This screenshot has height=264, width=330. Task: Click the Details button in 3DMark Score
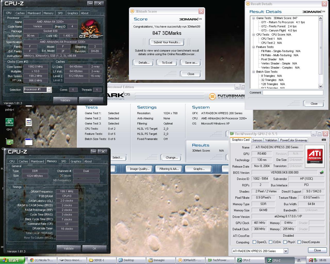tap(144, 63)
